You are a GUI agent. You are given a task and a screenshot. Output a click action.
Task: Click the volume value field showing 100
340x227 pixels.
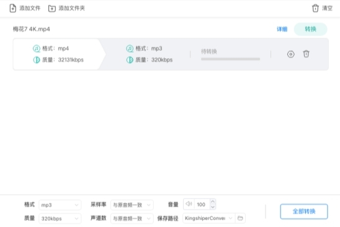point(202,204)
